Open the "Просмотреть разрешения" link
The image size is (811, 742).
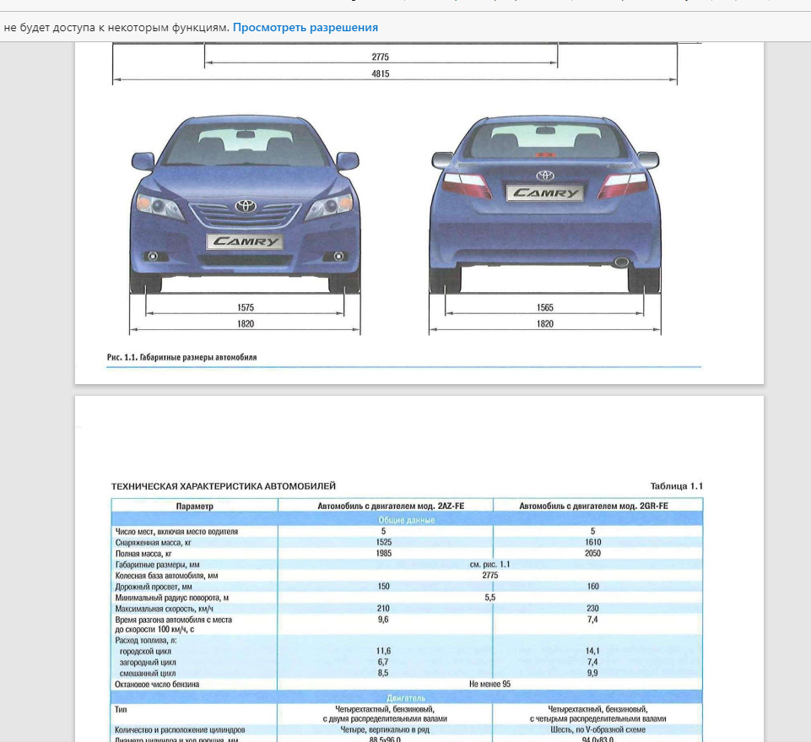pos(305,28)
